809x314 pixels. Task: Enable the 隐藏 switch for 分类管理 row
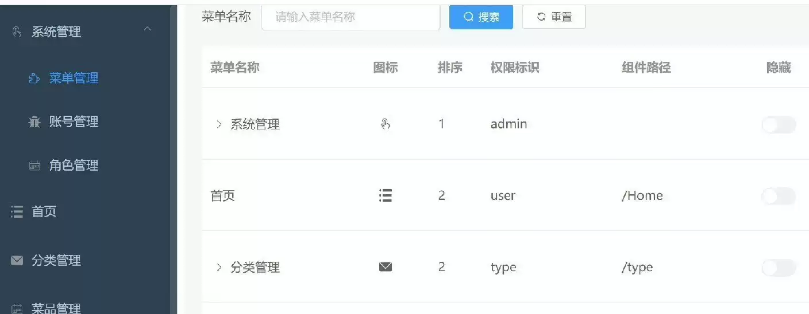(779, 268)
